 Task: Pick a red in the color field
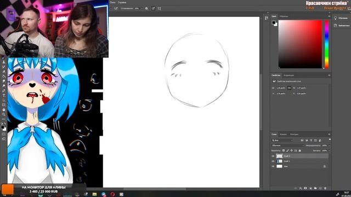coord(300,44)
